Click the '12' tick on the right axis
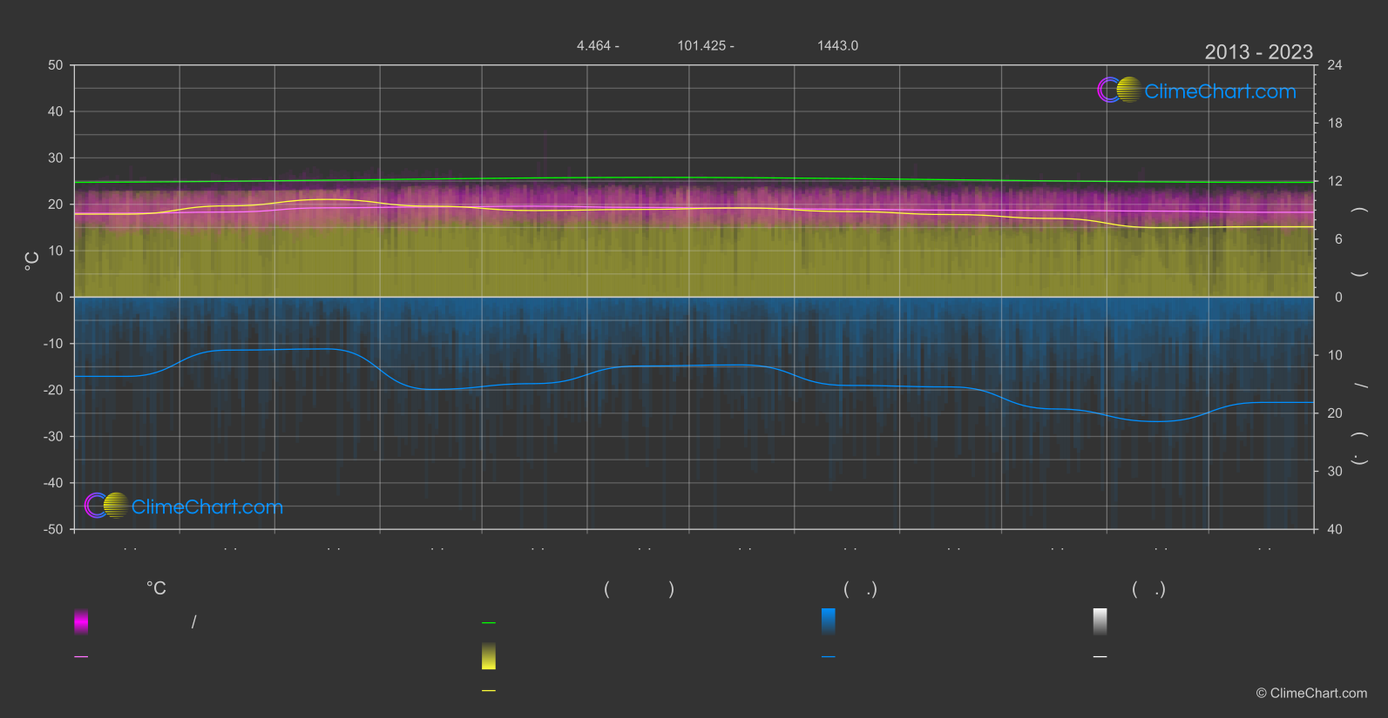1388x718 pixels. click(x=1335, y=181)
